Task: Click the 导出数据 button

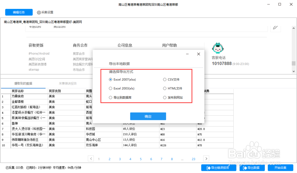Action: point(252,168)
